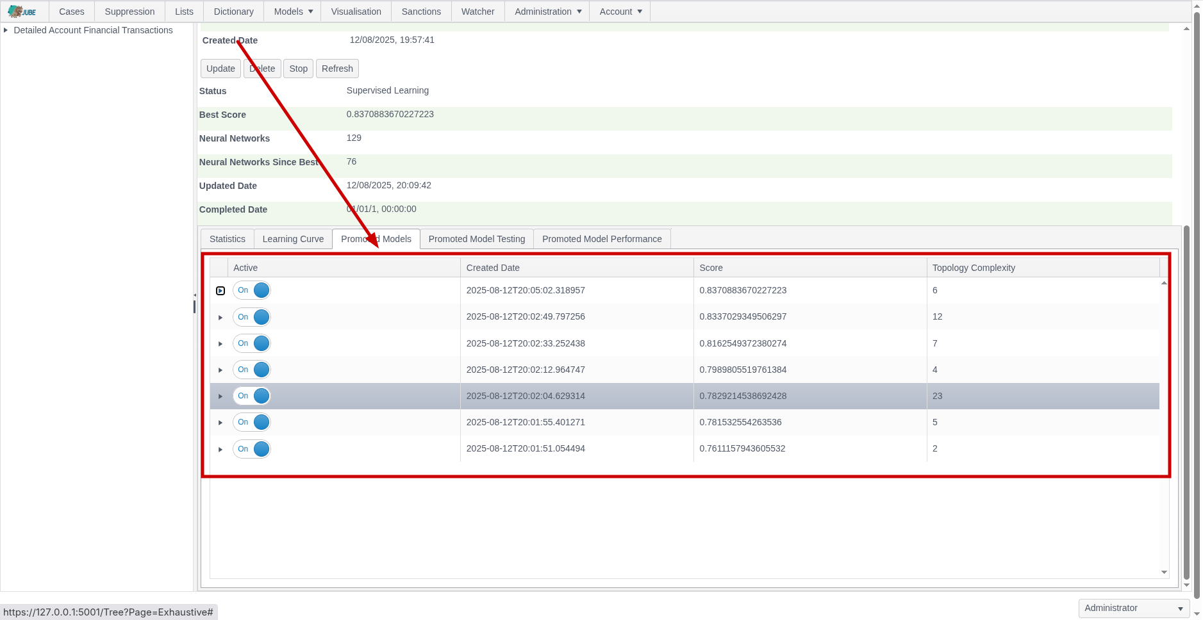Sort by Score column header

click(x=810, y=268)
